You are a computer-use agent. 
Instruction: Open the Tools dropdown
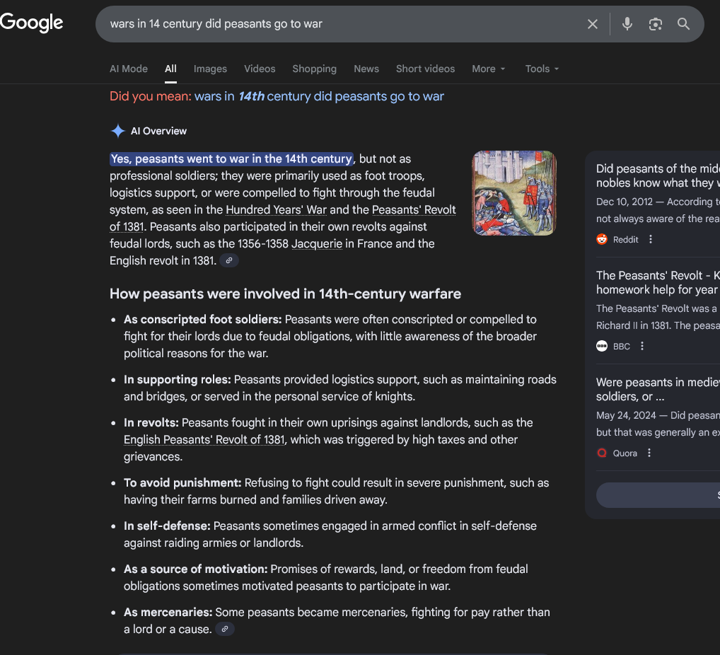[542, 69]
